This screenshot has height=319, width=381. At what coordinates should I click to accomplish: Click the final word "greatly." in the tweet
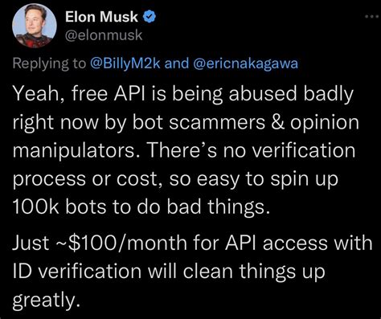(47, 300)
